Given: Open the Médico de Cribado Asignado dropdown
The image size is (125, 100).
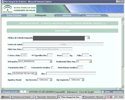Looking at the screenshot, I should (x=88, y=38).
